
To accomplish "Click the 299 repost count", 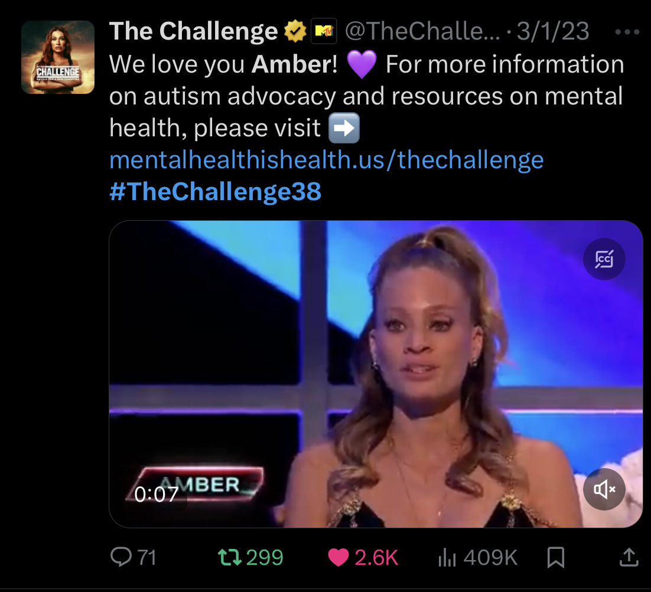I will (x=265, y=557).
